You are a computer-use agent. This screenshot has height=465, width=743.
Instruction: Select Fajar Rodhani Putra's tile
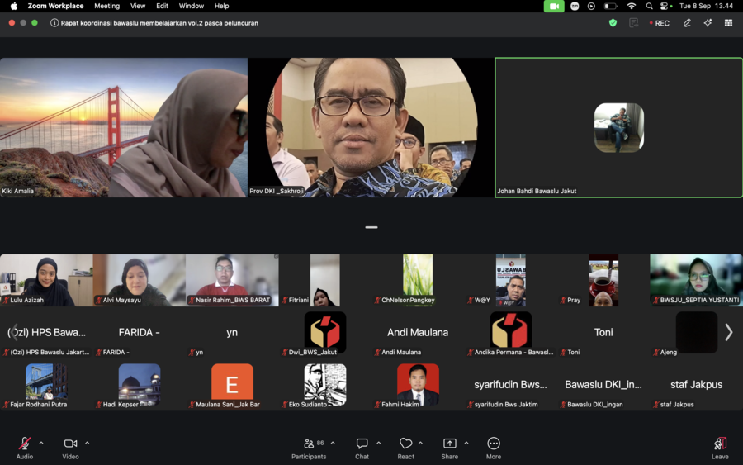[x=46, y=384]
